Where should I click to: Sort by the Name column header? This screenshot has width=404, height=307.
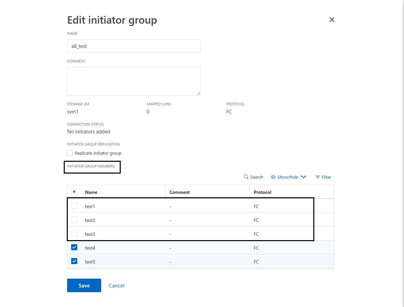91,192
